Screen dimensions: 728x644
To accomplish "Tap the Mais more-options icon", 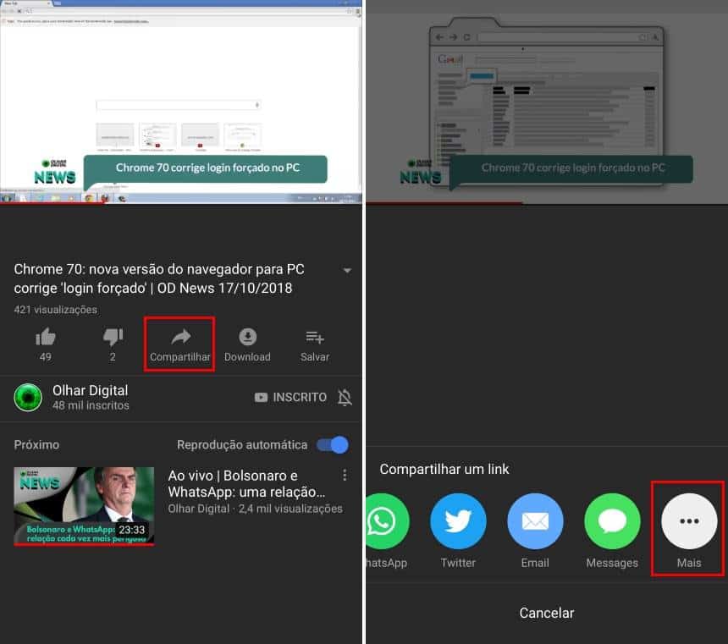I will 689,521.
